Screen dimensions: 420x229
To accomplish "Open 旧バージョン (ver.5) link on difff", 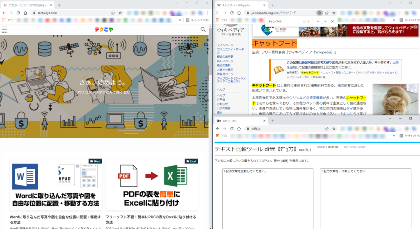I will 355,147.
